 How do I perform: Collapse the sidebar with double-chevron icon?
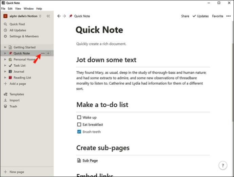pyautogui.click(x=48, y=16)
